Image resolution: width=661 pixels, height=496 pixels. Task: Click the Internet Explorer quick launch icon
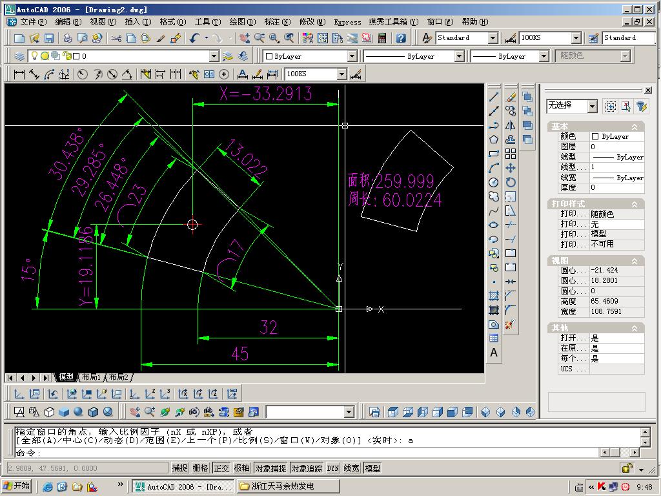48,487
